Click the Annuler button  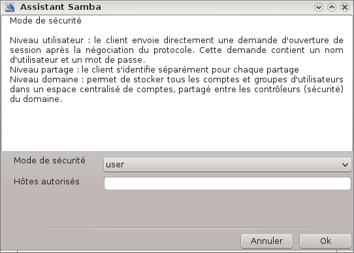(x=266, y=241)
